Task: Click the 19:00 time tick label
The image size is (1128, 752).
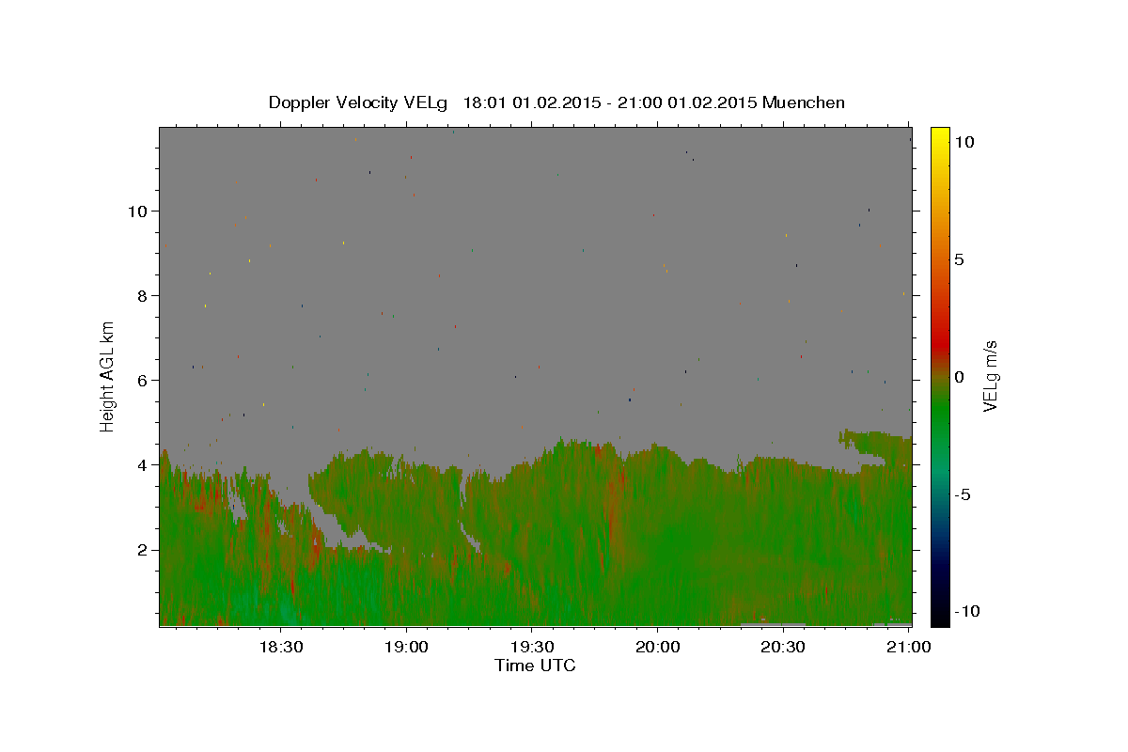Action: [x=407, y=647]
